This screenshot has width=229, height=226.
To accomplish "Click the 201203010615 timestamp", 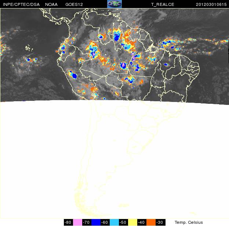I will (211, 4).
